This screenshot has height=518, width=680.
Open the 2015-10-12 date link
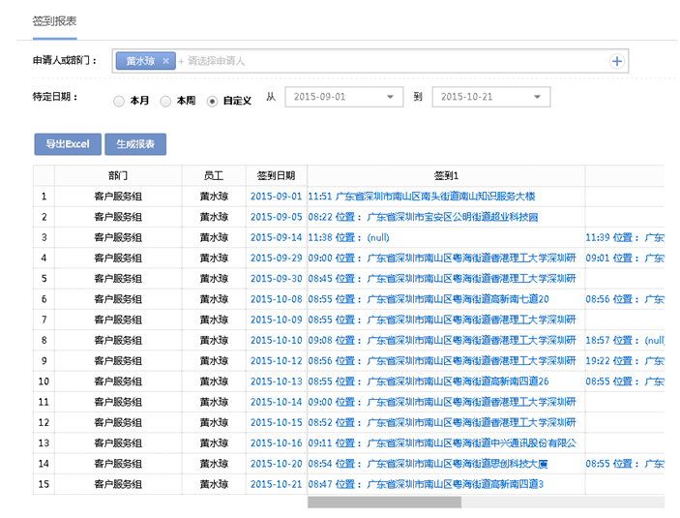coord(277,361)
